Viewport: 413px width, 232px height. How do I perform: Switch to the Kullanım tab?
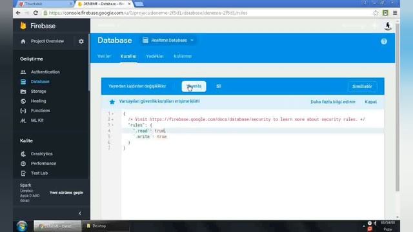pos(183,56)
